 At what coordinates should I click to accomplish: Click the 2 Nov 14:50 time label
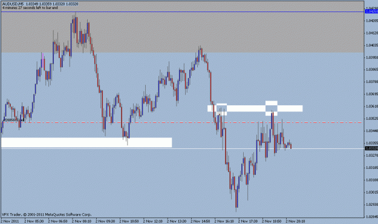(200, 221)
